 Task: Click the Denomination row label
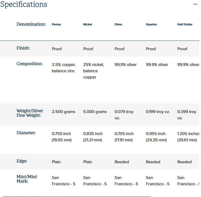[31, 24]
